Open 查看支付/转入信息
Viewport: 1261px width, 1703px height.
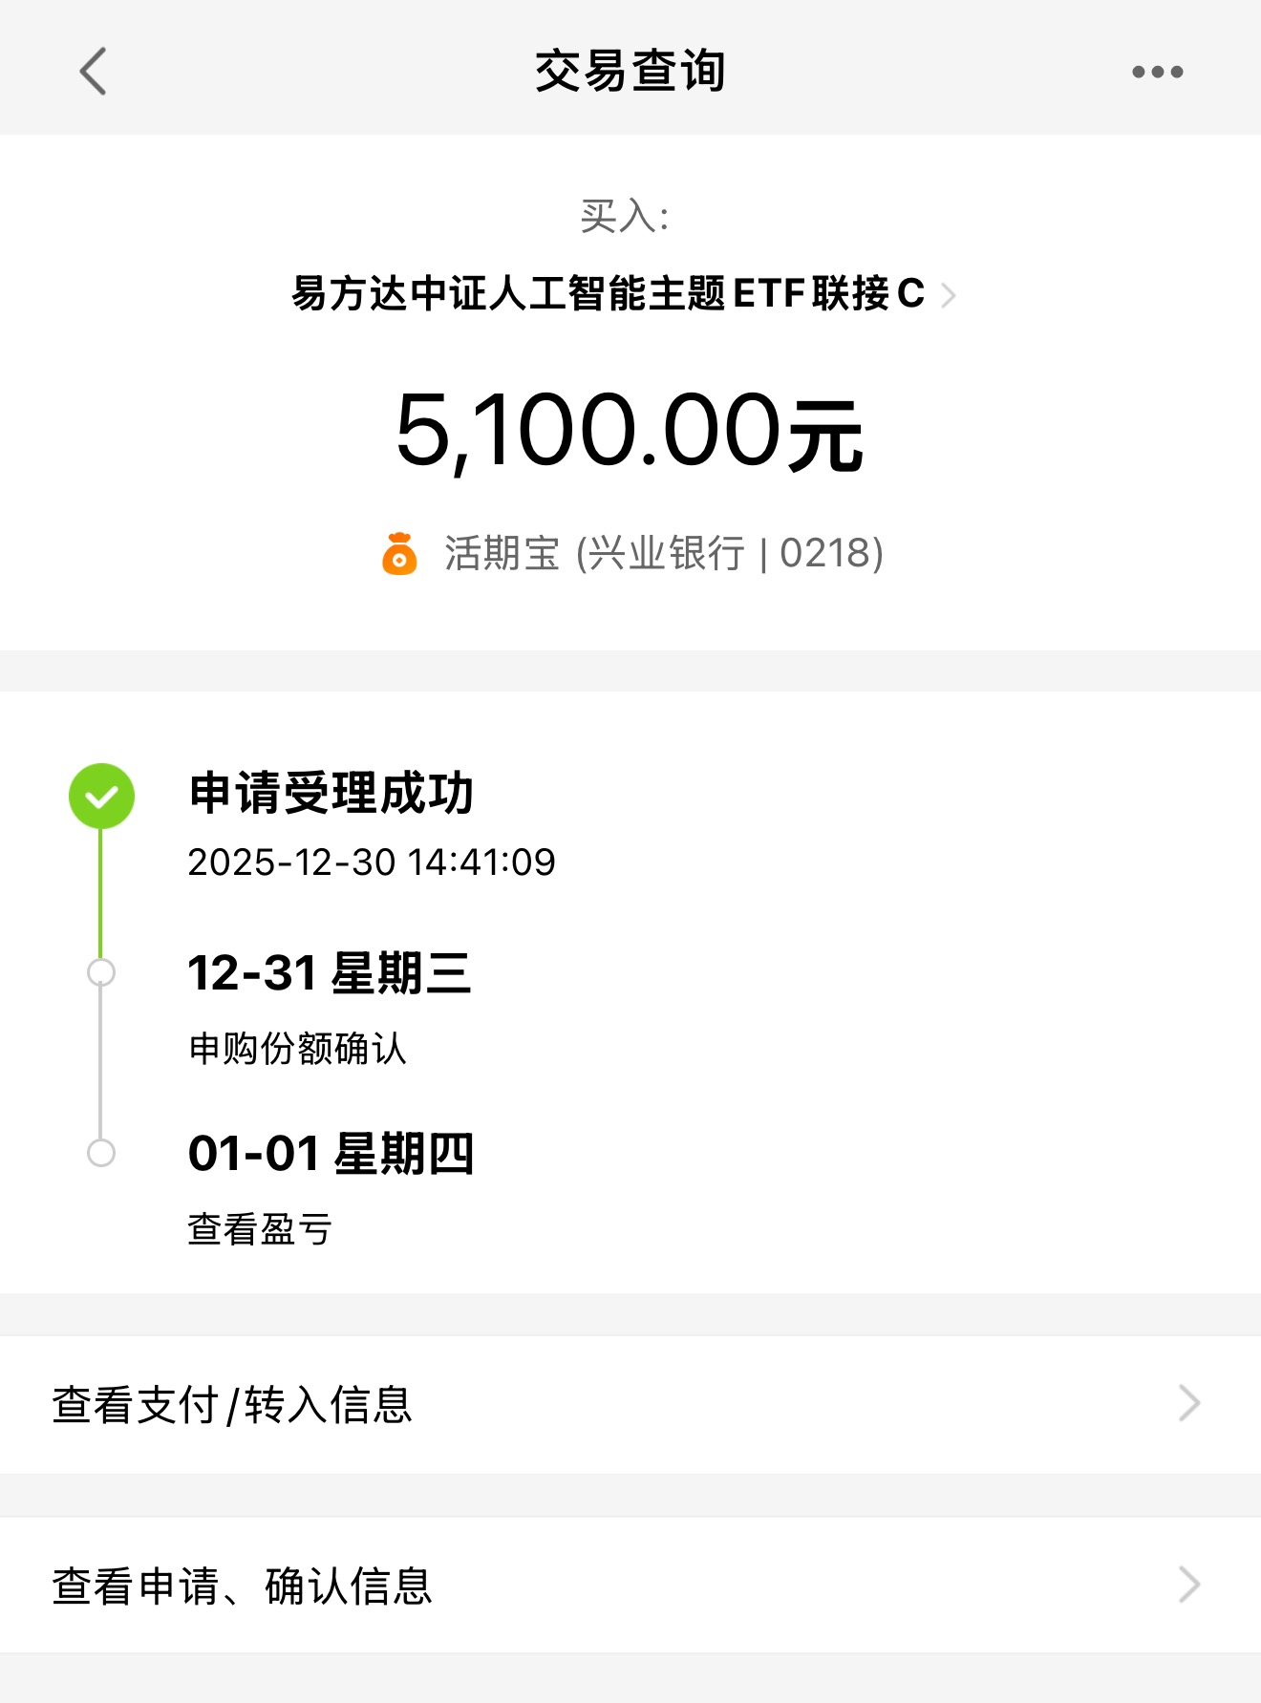pyautogui.click(x=630, y=1404)
